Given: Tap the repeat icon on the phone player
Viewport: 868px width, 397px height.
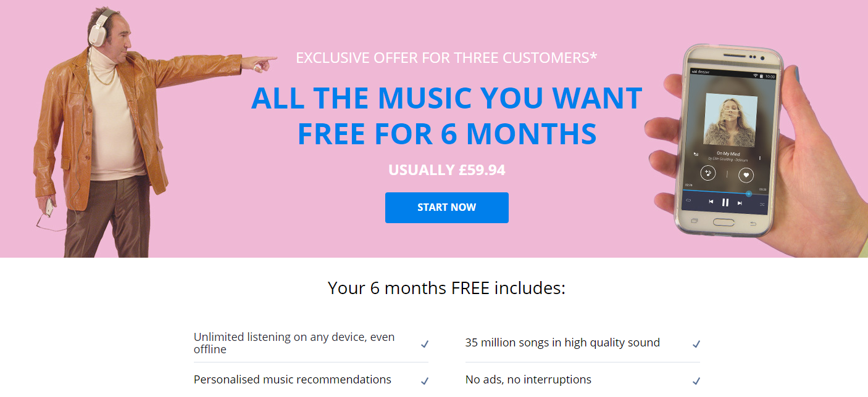Looking at the screenshot, I should pyautogui.click(x=689, y=200).
